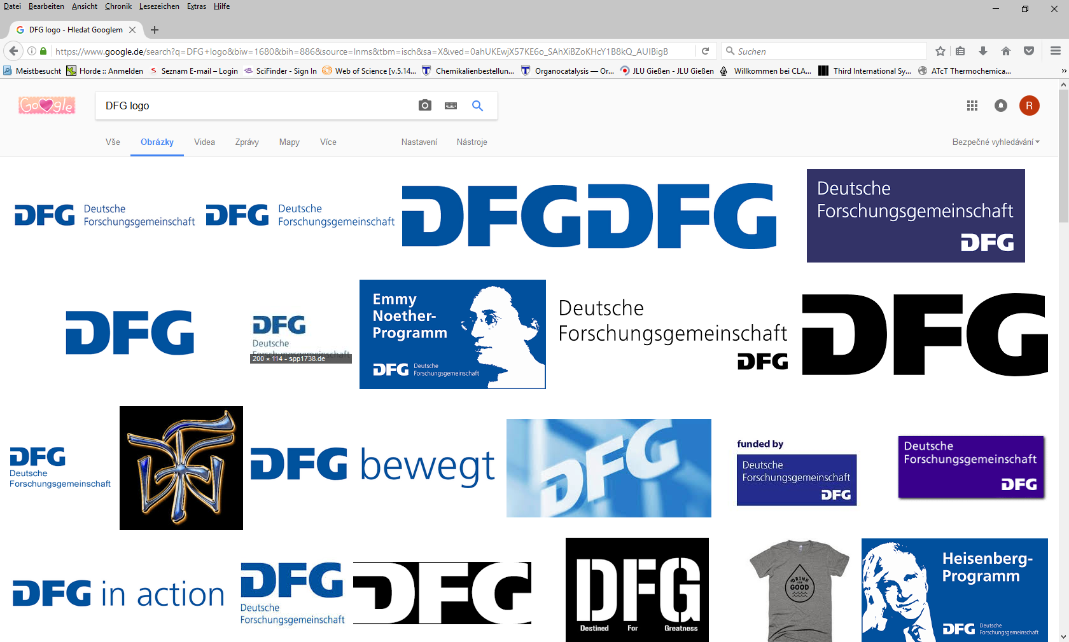
Task: Open the funded by DFG image
Action: 797,472
